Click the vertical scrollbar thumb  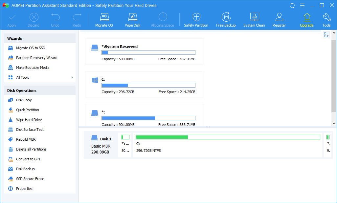(x=334, y=76)
